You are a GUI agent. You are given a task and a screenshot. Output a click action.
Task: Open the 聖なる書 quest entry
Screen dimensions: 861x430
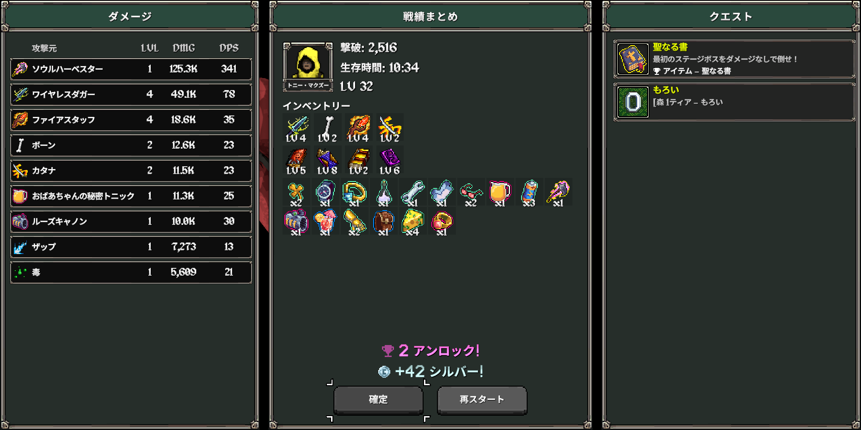click(x=734, y=59)
